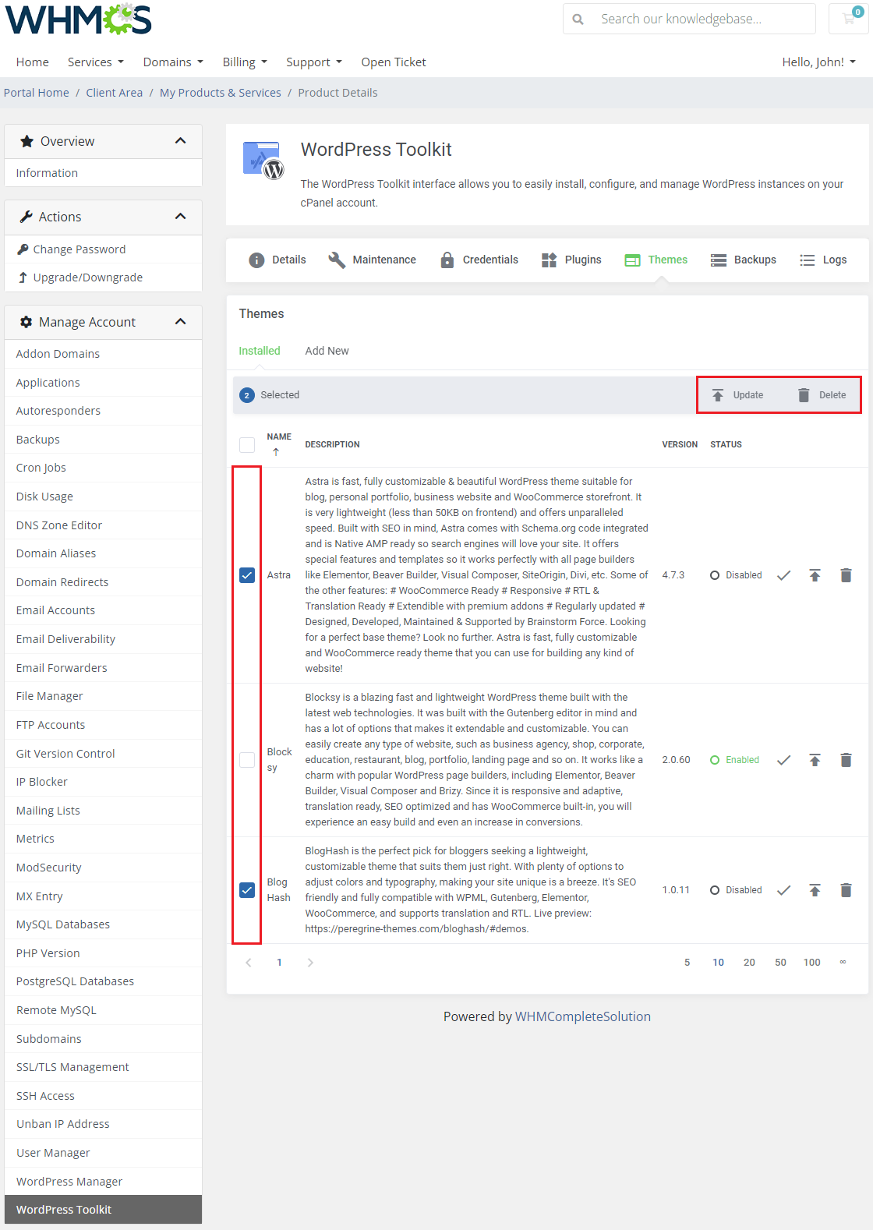Click the bulk Delete button
The height and width of the screenshot is (1230, 873).
(x=822, y=395)
